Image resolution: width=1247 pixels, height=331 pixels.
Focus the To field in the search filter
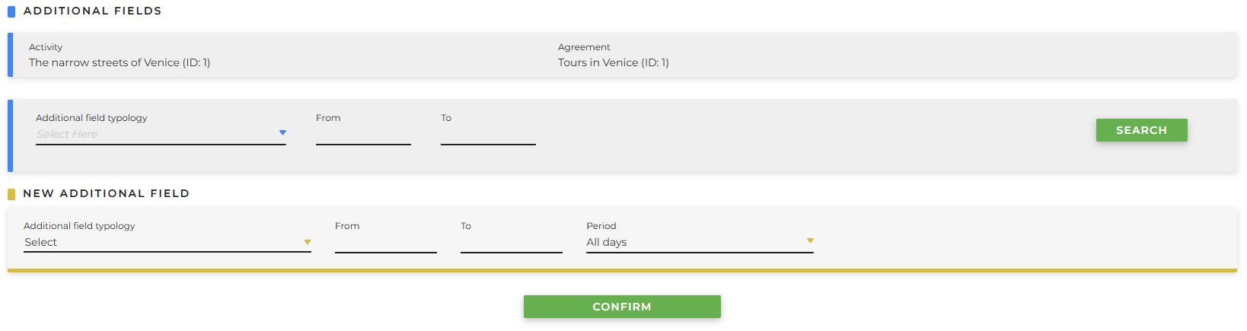tap(488, 135)
